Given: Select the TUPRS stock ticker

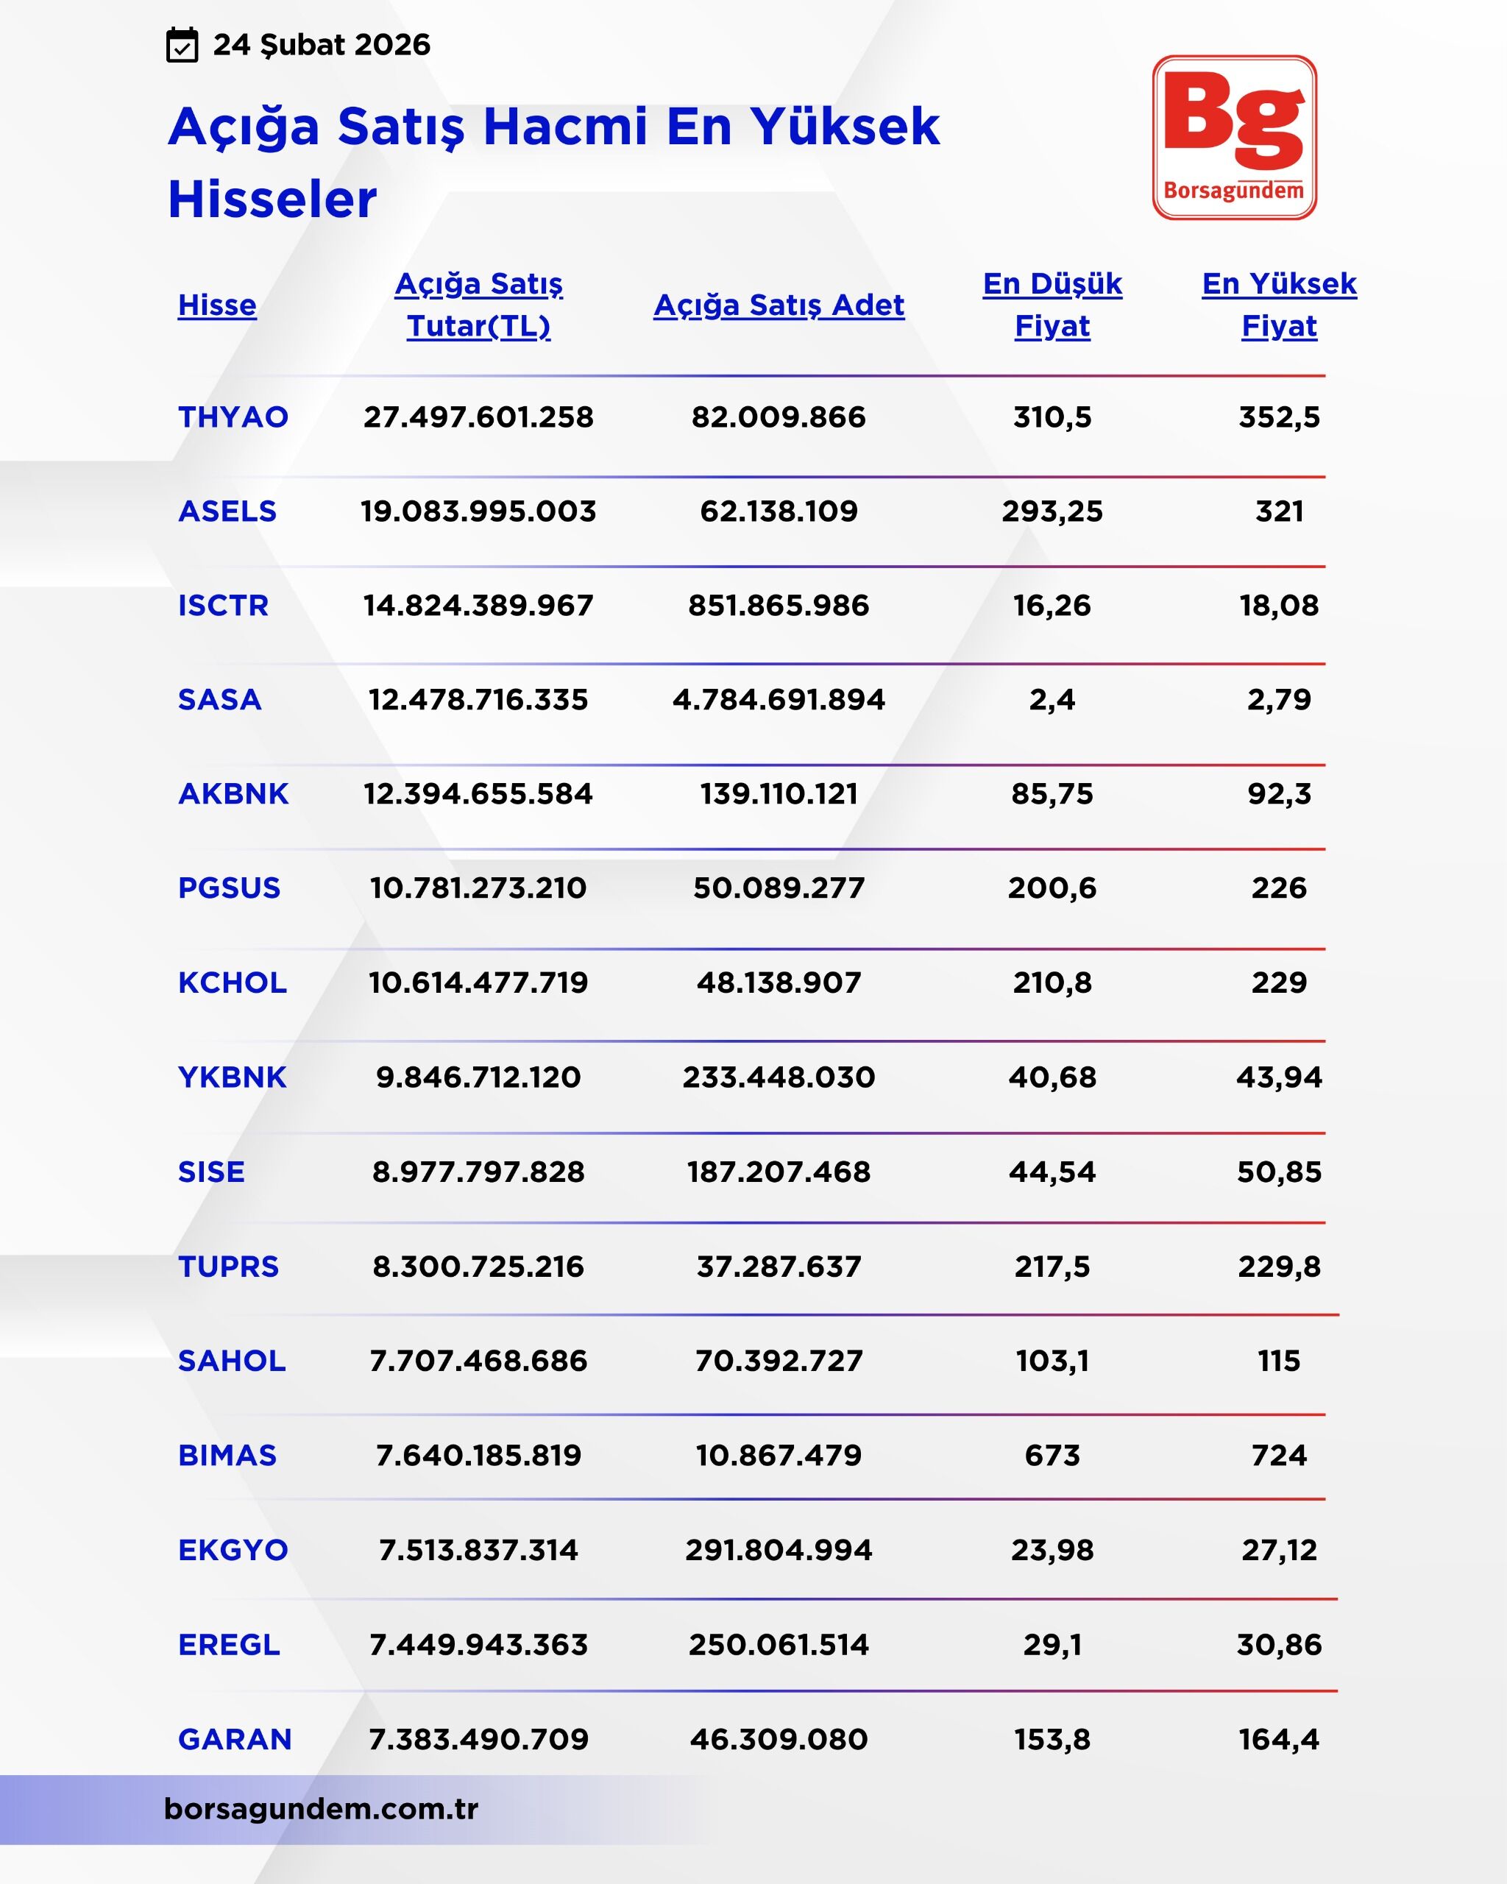Looking at the screenshot, I should click(228, 1267).
